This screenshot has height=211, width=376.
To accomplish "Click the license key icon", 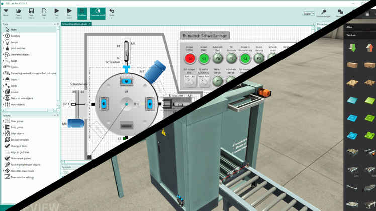I will [x=325, y=12].
